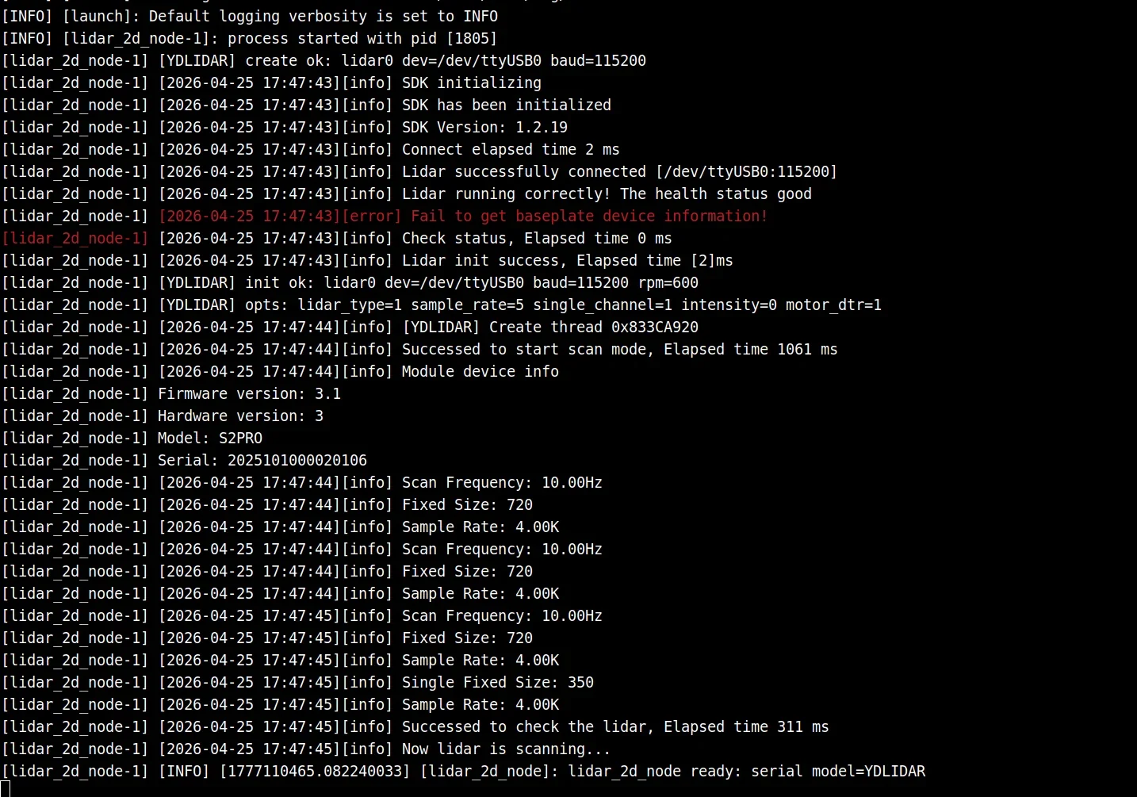1137x797 pixels.
Task: Click the red-colored [lidar_2d_node-1] prefix
Action: [x=75, y=239]
